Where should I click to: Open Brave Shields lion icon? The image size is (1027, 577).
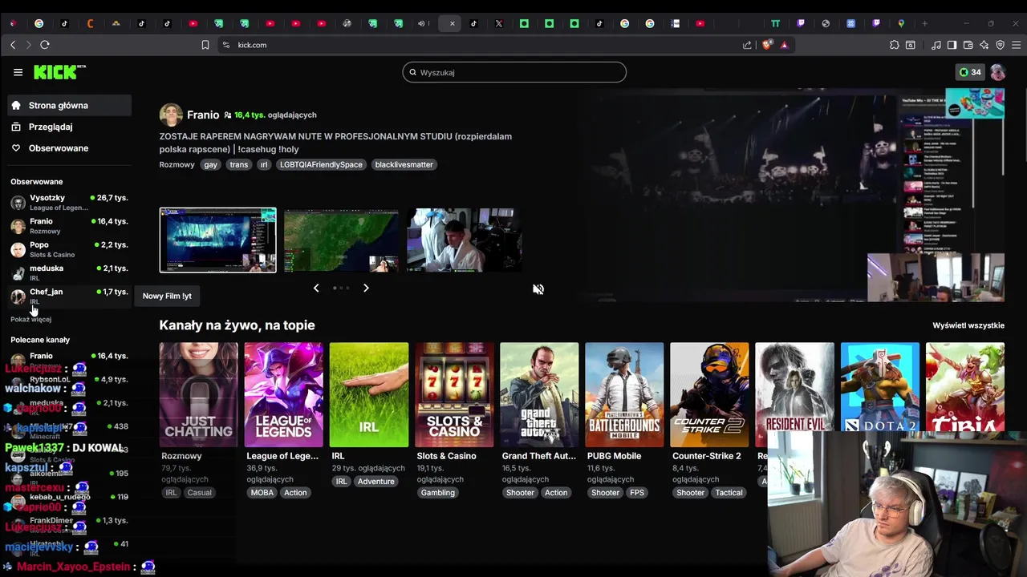click(x=767, y=45)
